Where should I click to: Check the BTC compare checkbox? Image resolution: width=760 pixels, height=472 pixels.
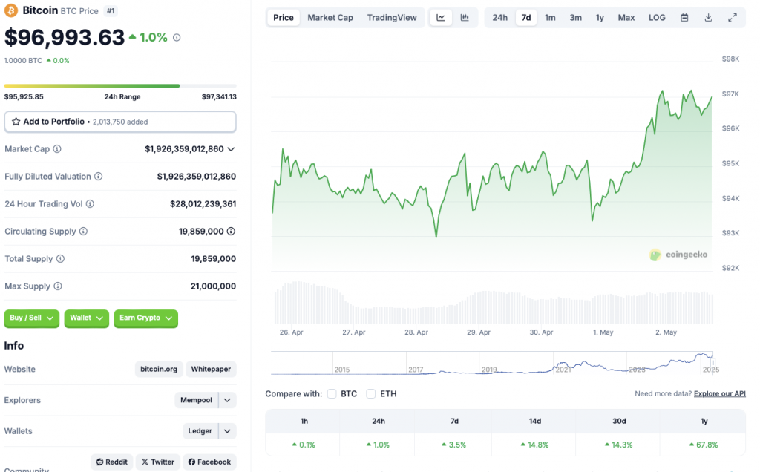click(x=332, y=393)
